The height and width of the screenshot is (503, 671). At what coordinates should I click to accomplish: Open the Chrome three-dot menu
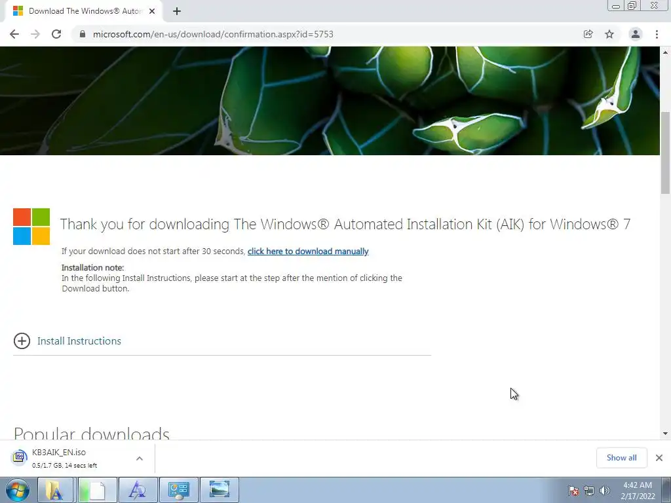657,34
